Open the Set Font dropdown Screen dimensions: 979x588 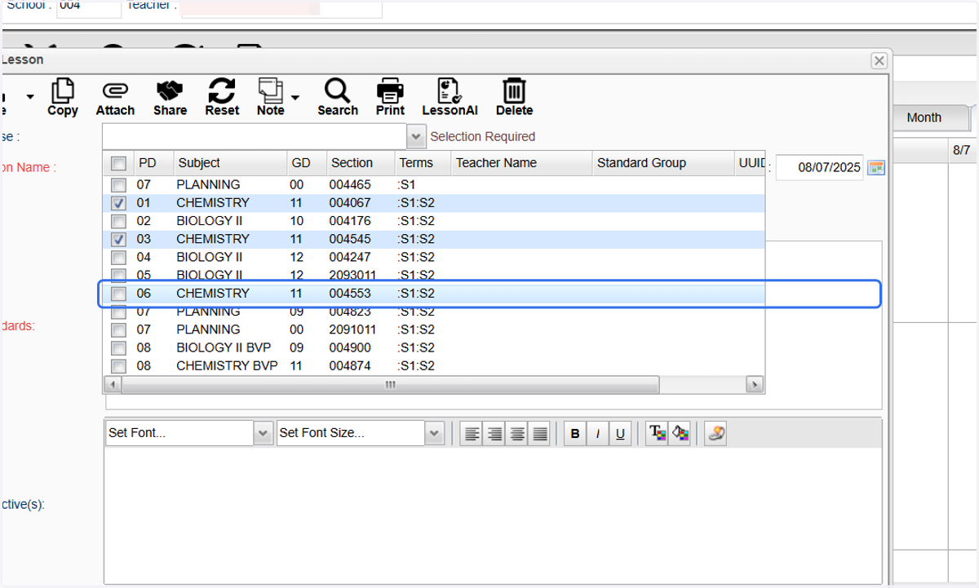pos(264,434)
